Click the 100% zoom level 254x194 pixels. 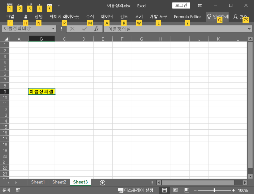pyautogui.click(x=243, y=190)
